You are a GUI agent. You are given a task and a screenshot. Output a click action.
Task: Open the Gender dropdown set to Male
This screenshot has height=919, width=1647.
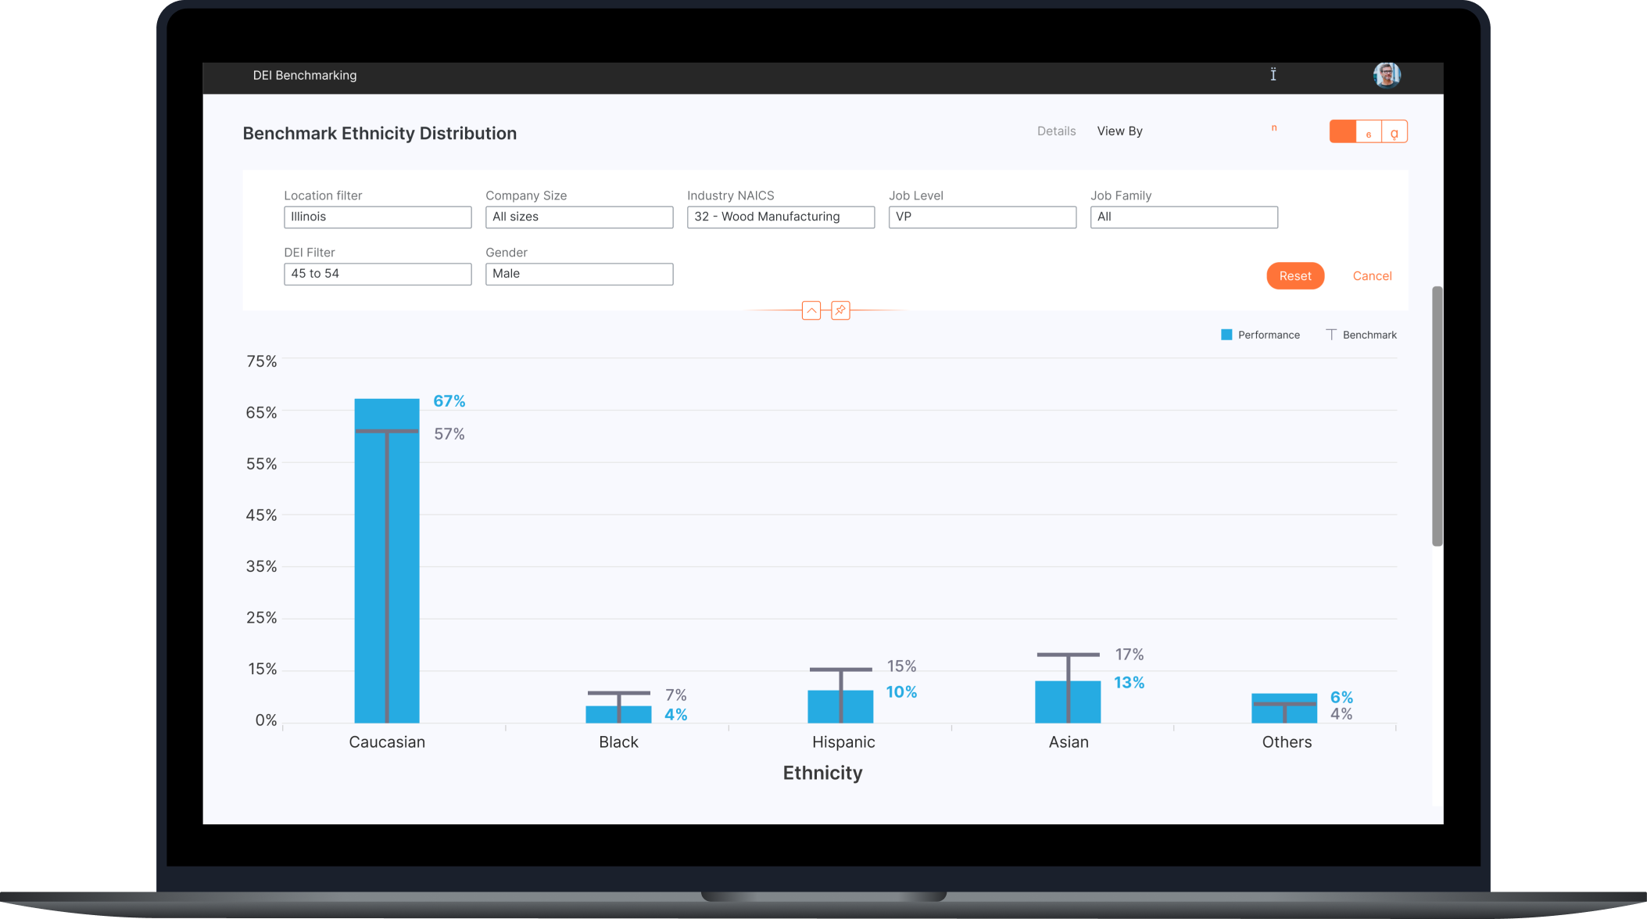tap(579, 274)
